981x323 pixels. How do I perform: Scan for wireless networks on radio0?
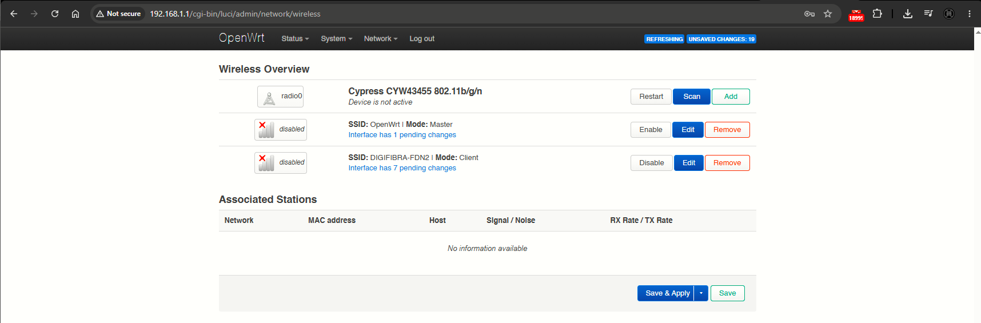[x=692, y=97]
